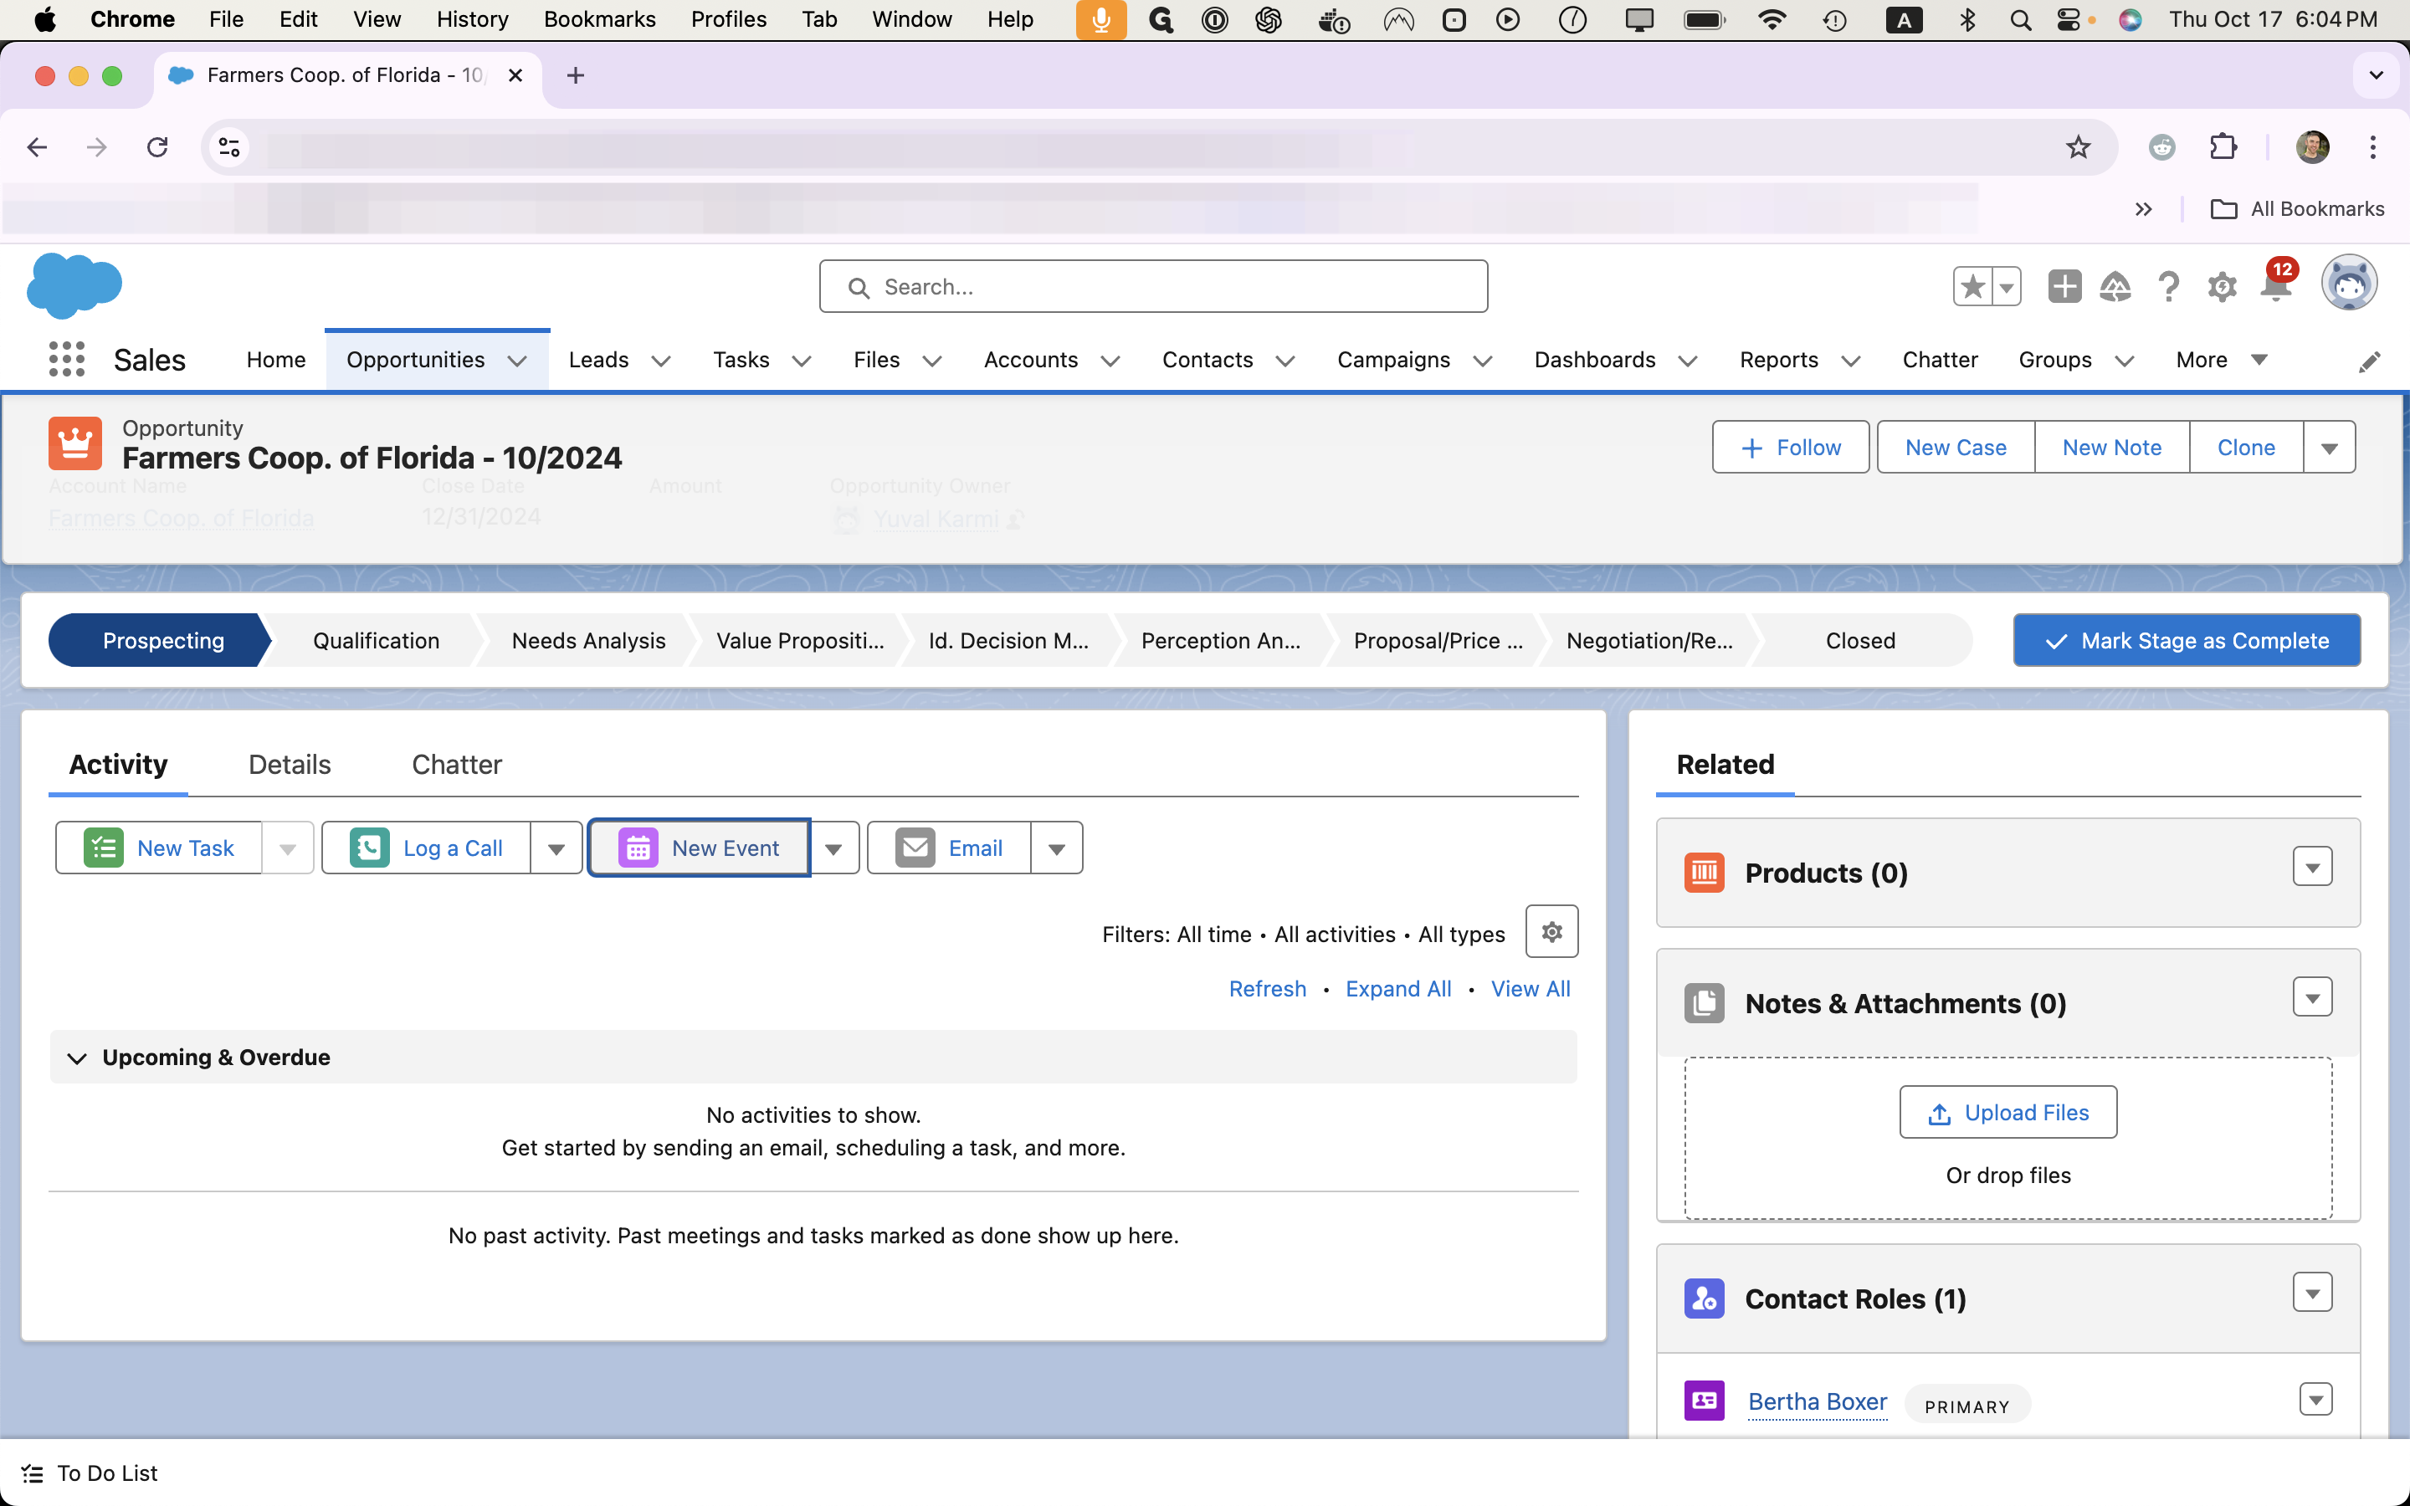Screen dimensions: 2410x1506
Task: Switch to the Details tab
Action: click(x=290, y=765)
